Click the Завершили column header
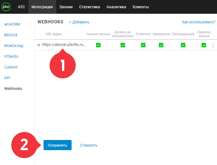 coord(161,34)
